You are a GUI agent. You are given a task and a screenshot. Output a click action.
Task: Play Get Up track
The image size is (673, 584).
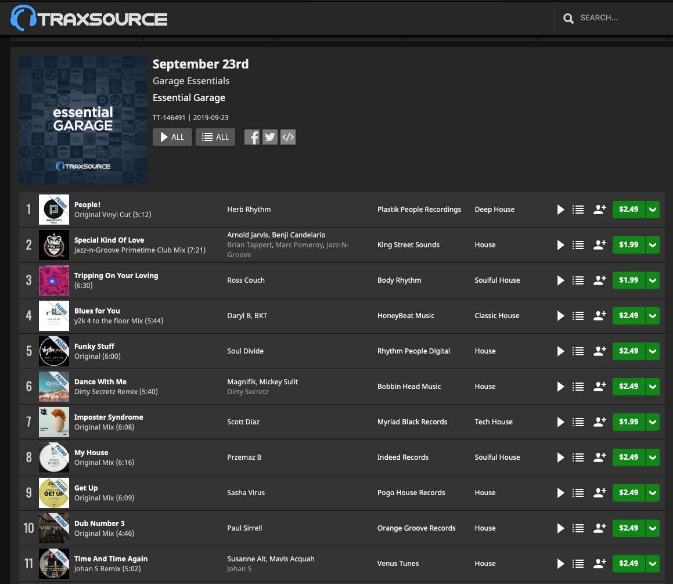point(560,493)
